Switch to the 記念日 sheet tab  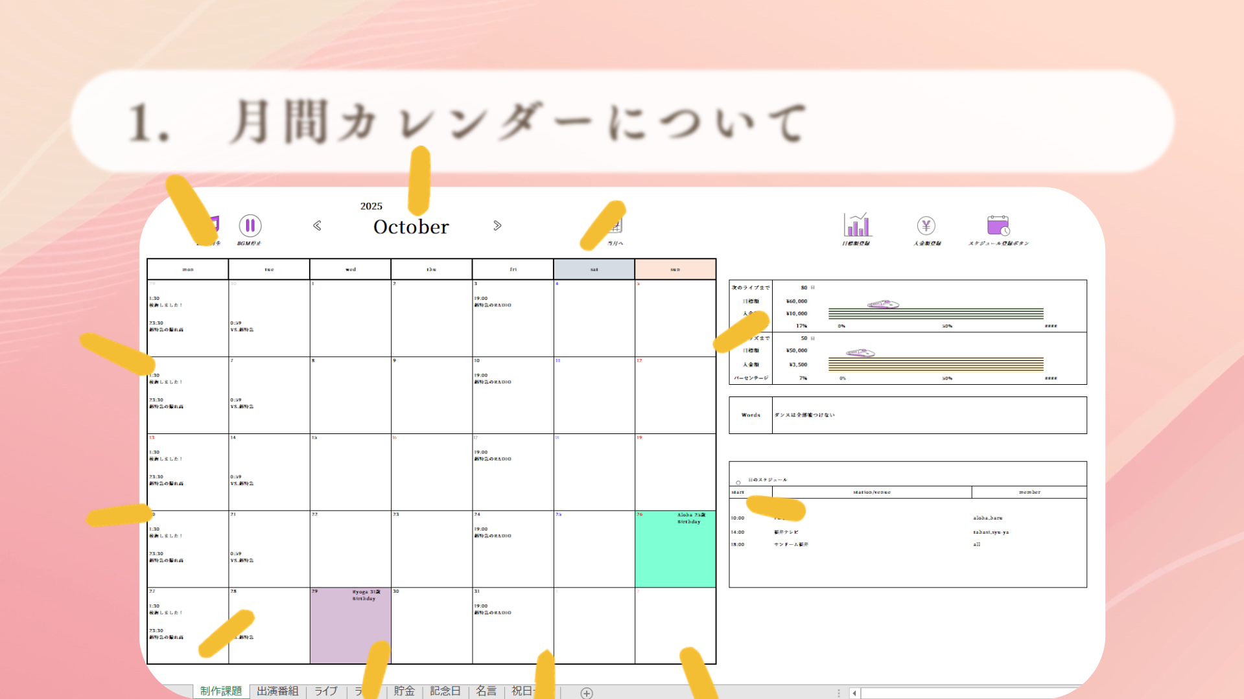click(x=445, y=691)
